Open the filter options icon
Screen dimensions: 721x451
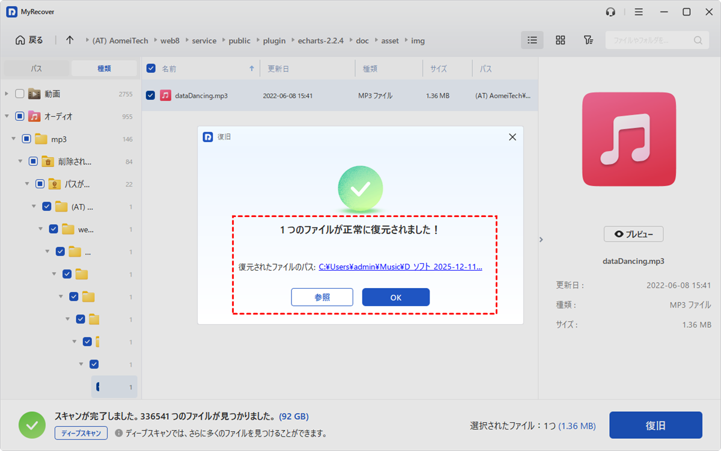(x=588, y=40)
